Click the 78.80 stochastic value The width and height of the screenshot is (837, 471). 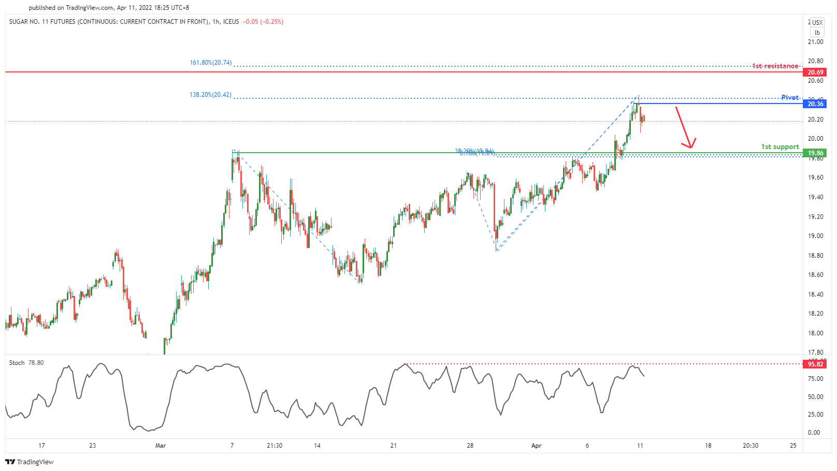tap(36, 363)
